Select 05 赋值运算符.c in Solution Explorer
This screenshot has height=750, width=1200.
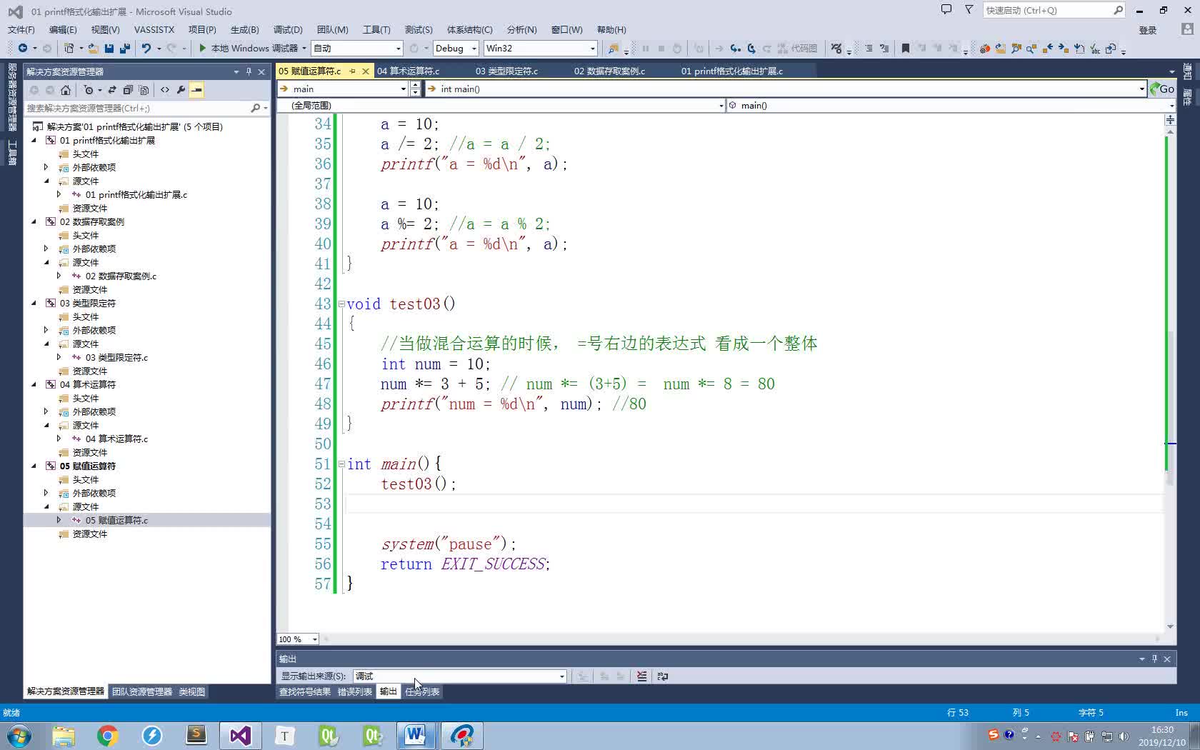[x=116, y=520]
